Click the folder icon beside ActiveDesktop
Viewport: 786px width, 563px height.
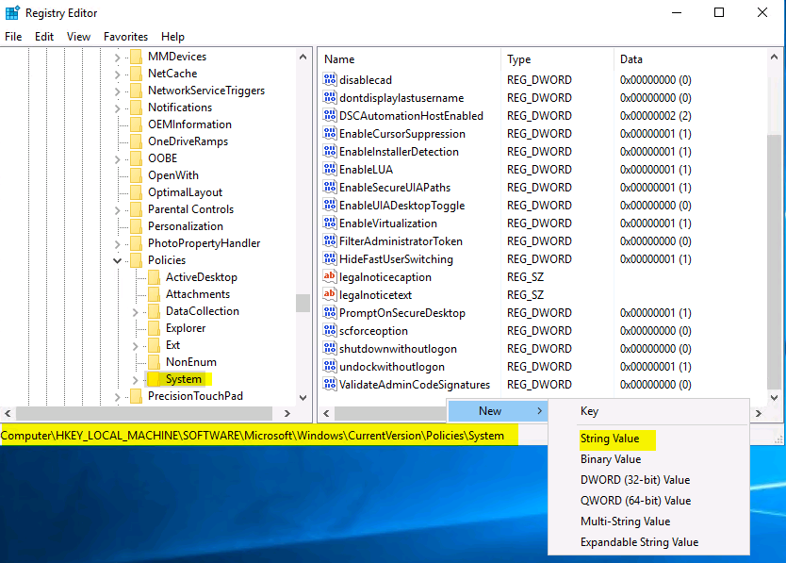(154, 277)
